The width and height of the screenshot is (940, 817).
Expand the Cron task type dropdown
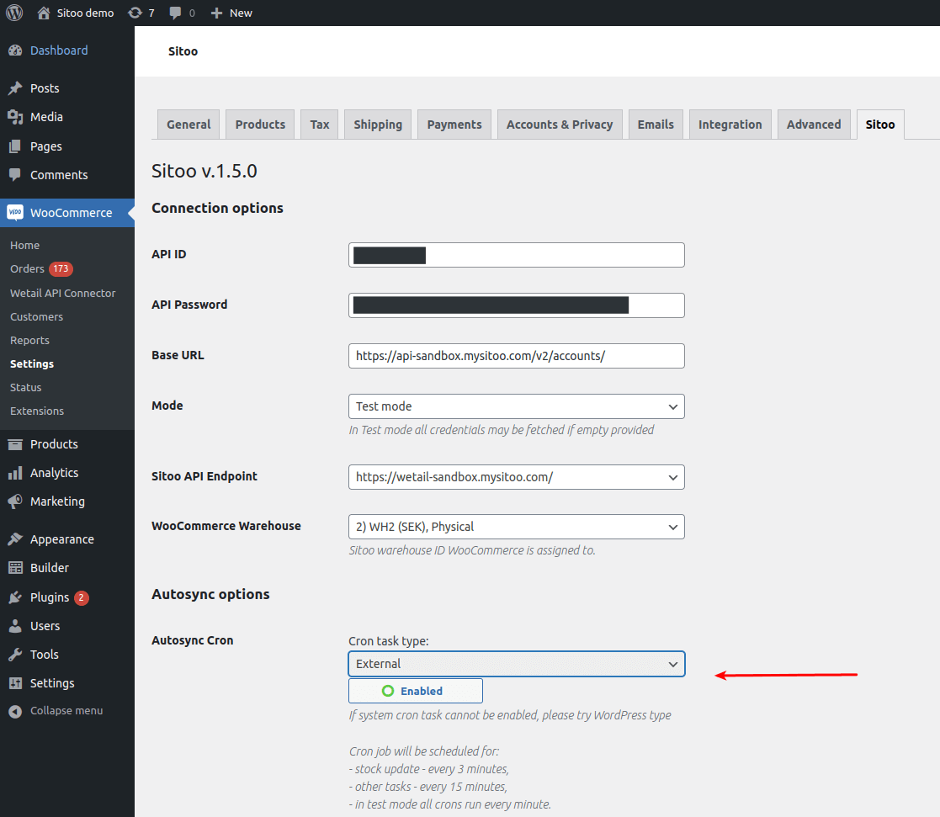tap(516, 664)
